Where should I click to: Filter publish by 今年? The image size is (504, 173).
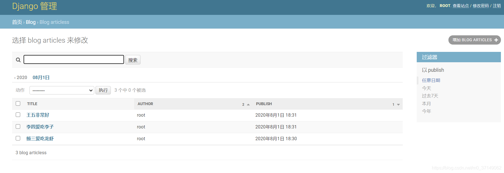pos(427,111)
